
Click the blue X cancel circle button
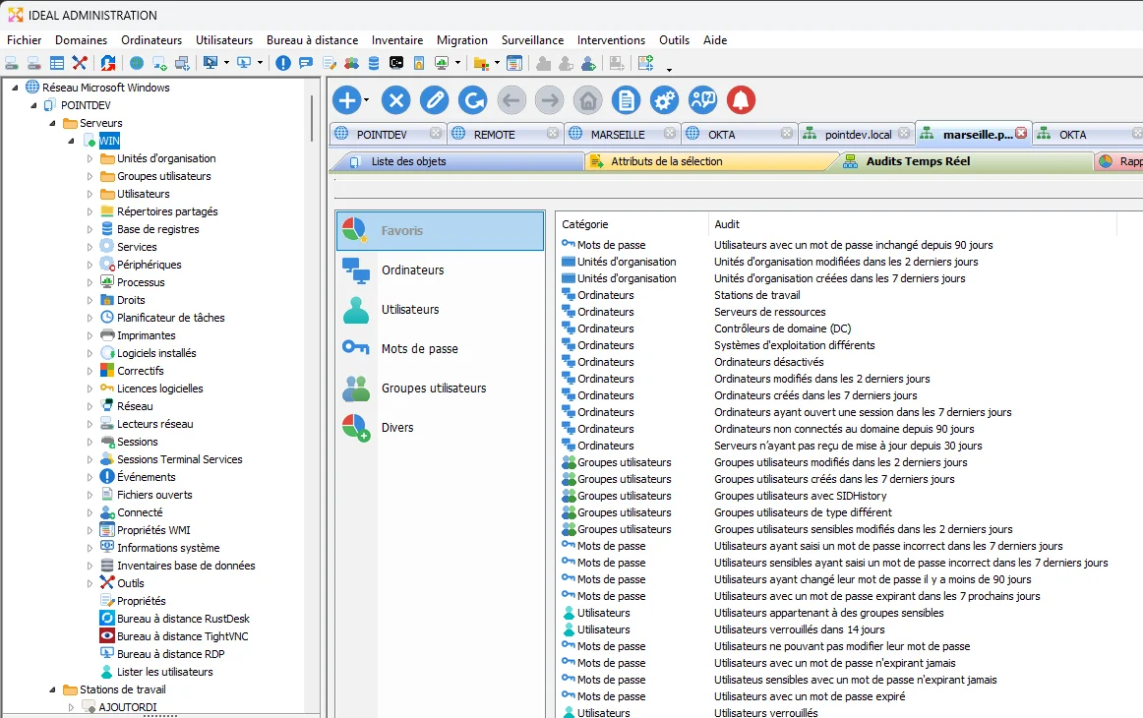(x=395, y=100)
